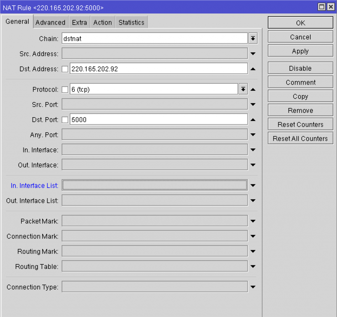Viewport: 337px width, 317px height.
Task: Open the Statistics tab
Action: click(x=131, y=22)
